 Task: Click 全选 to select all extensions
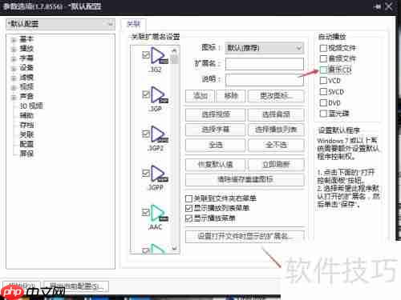pyautogui.click(x=215, y=146)
